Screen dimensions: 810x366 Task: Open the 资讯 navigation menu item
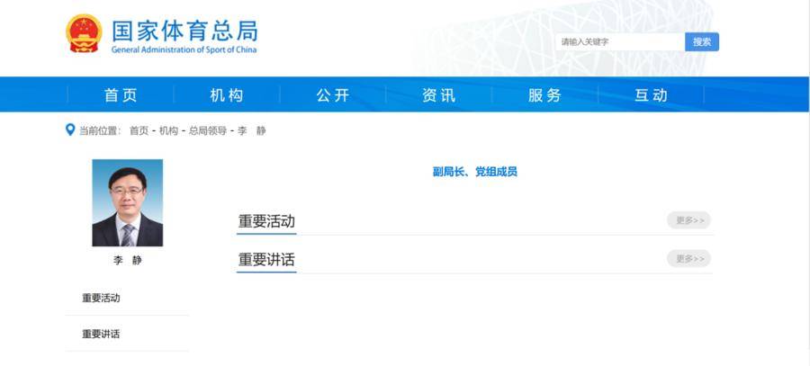click(439, 95)
